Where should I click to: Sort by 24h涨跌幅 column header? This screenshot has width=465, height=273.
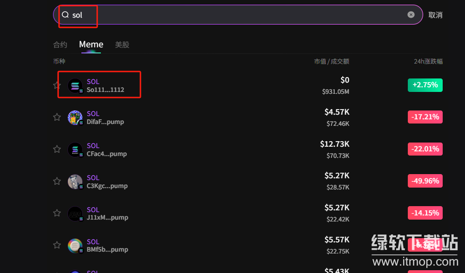[428, 61]
